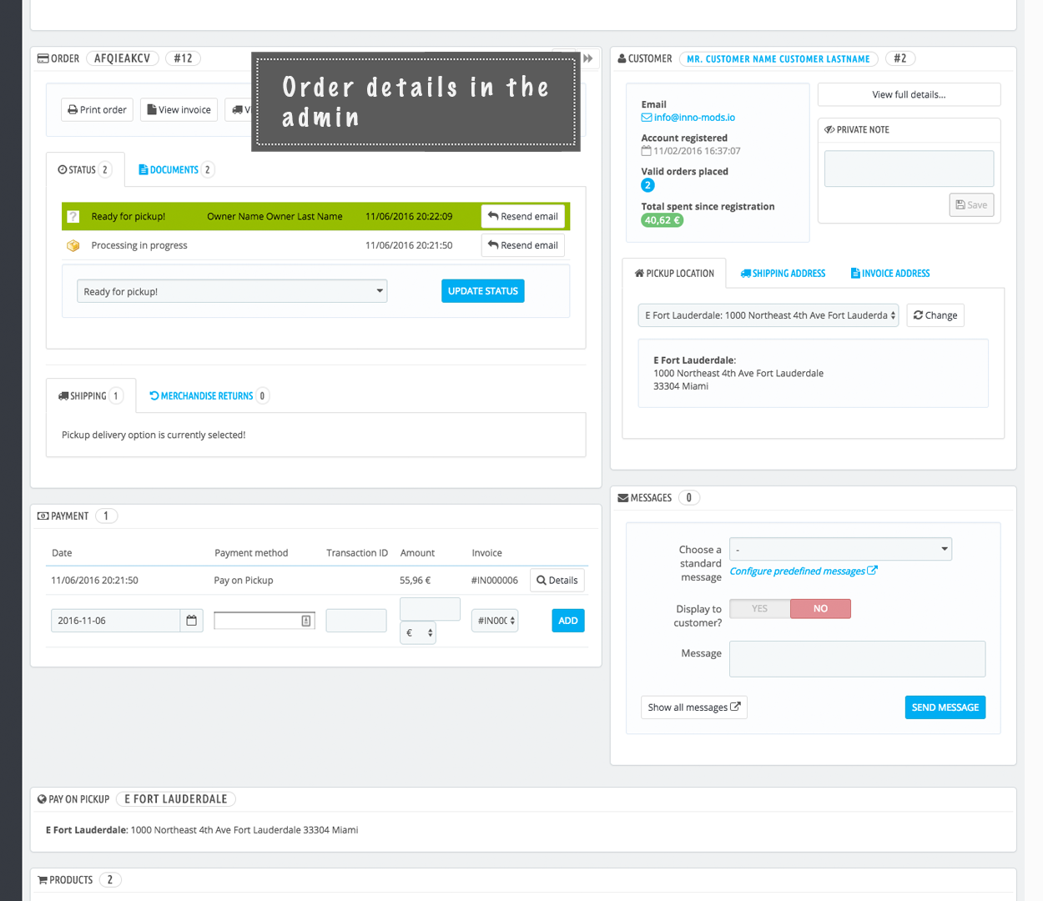Click Send Message button
This screenshot has width=1043, height=901.
click(945, 707)
